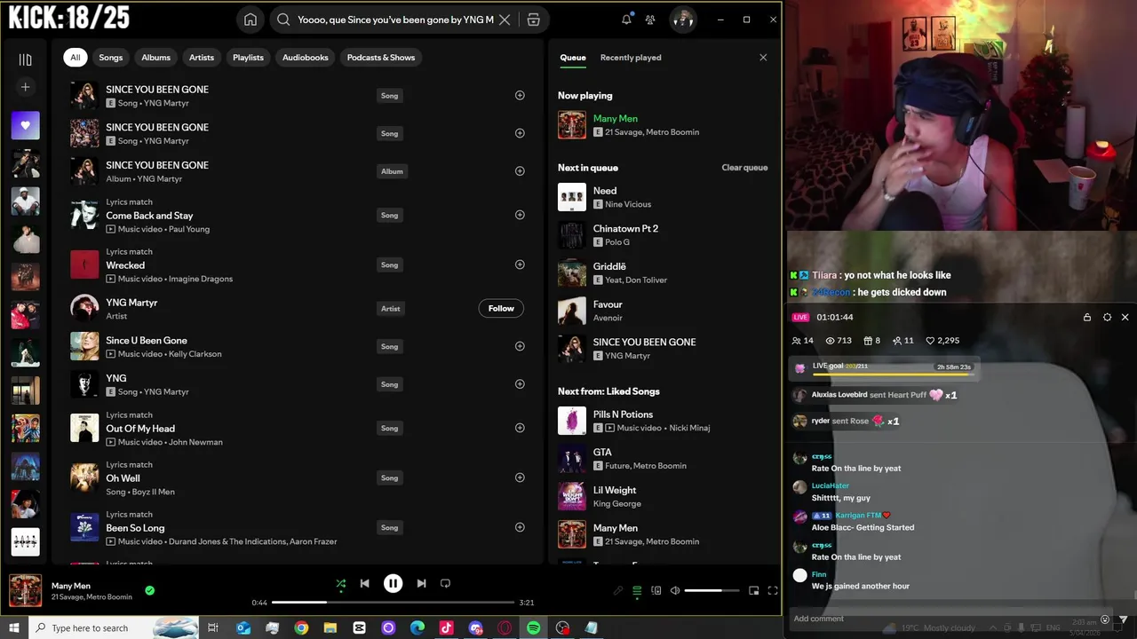
Task: Filter results by Playlists
Action: tap(248, 58)
